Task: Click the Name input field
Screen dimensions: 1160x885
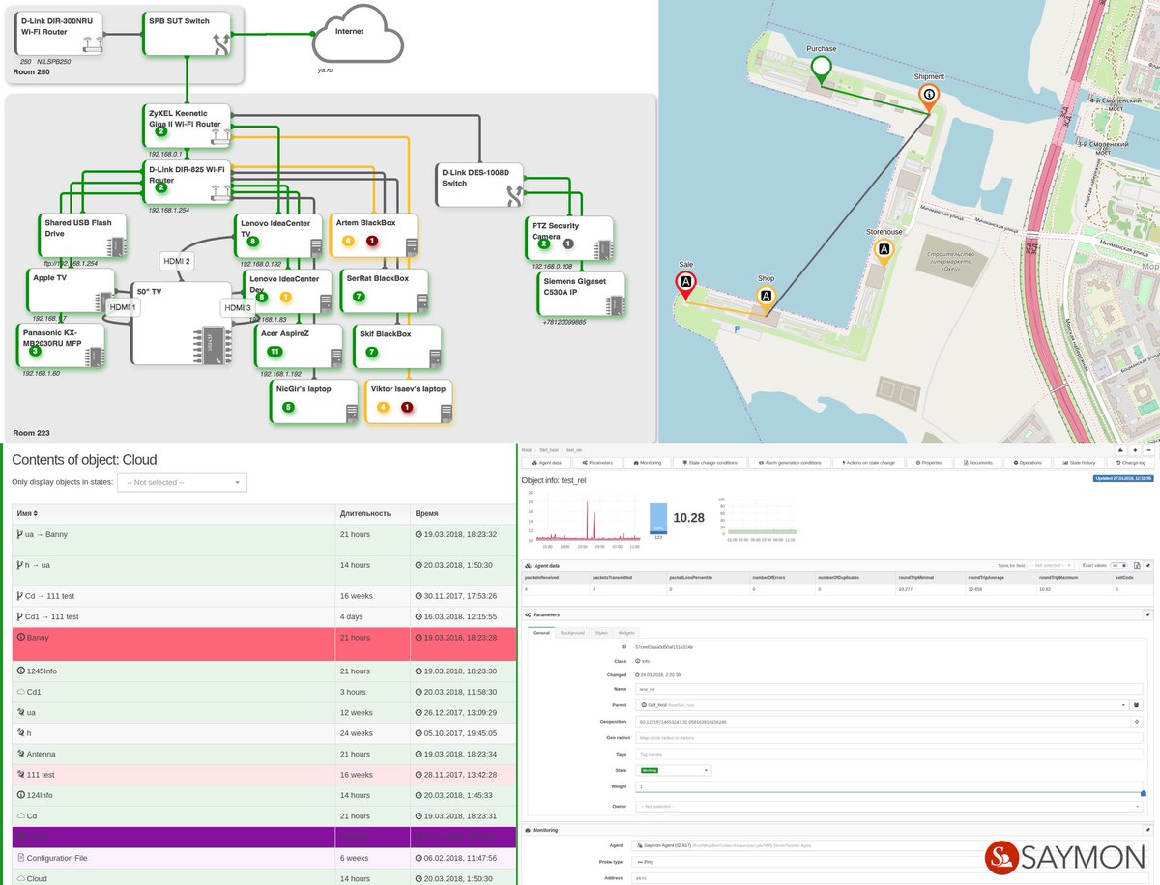Action: point(888,689)
